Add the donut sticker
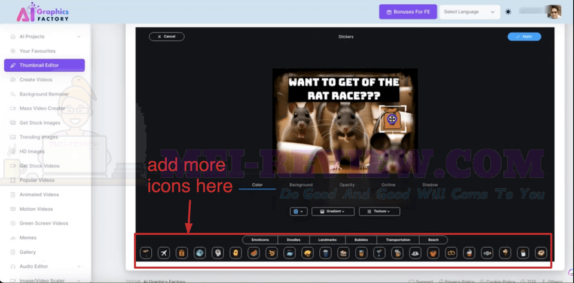Screen dimensions: 574x283 coord(541,253)
